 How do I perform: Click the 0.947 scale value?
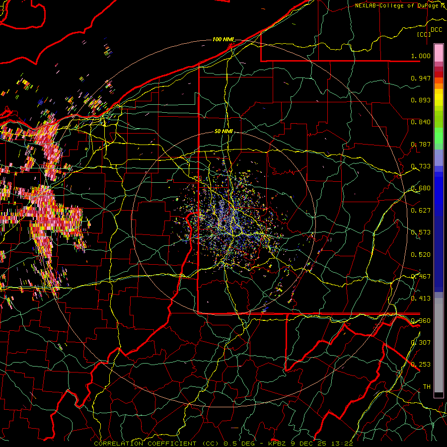coord(421,78)
